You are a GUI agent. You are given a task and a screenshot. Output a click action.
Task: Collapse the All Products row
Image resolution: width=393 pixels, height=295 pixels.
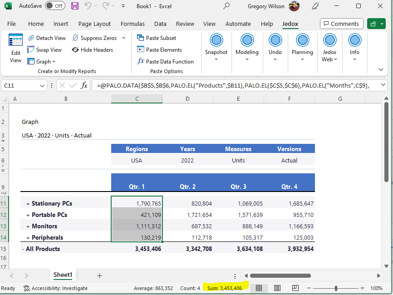tap(23, 249)
